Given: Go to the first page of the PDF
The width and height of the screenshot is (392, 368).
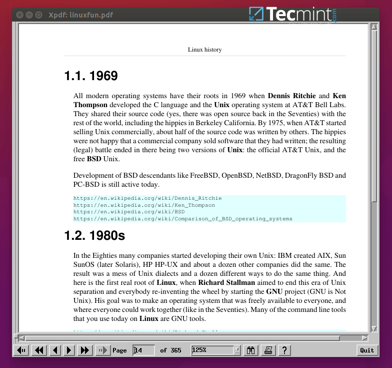Looking at the screenshot, I should pos(22,350).
